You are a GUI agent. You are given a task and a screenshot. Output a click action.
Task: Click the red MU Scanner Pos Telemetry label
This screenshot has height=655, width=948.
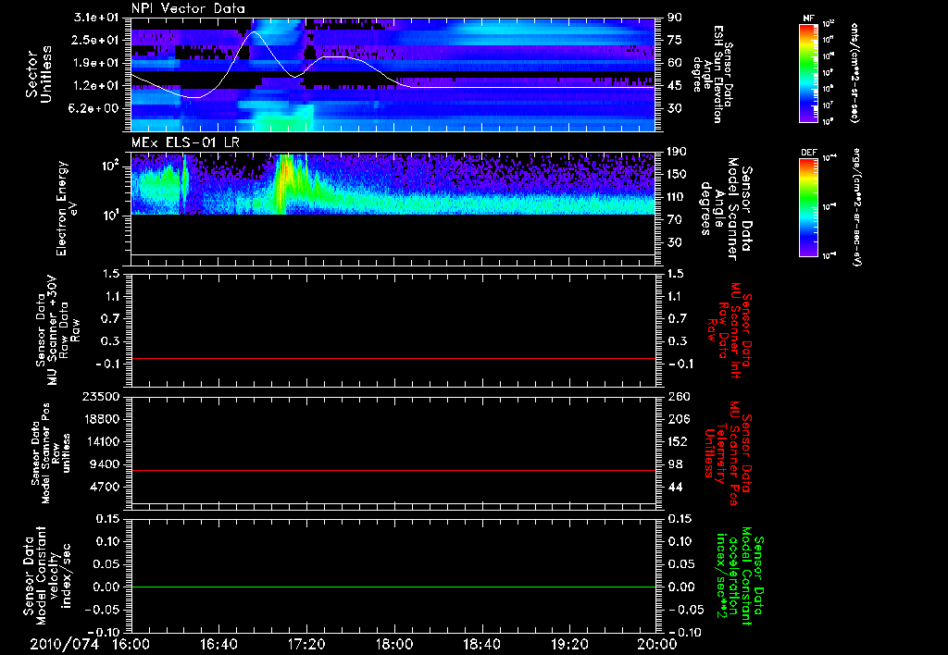point(728,453)
